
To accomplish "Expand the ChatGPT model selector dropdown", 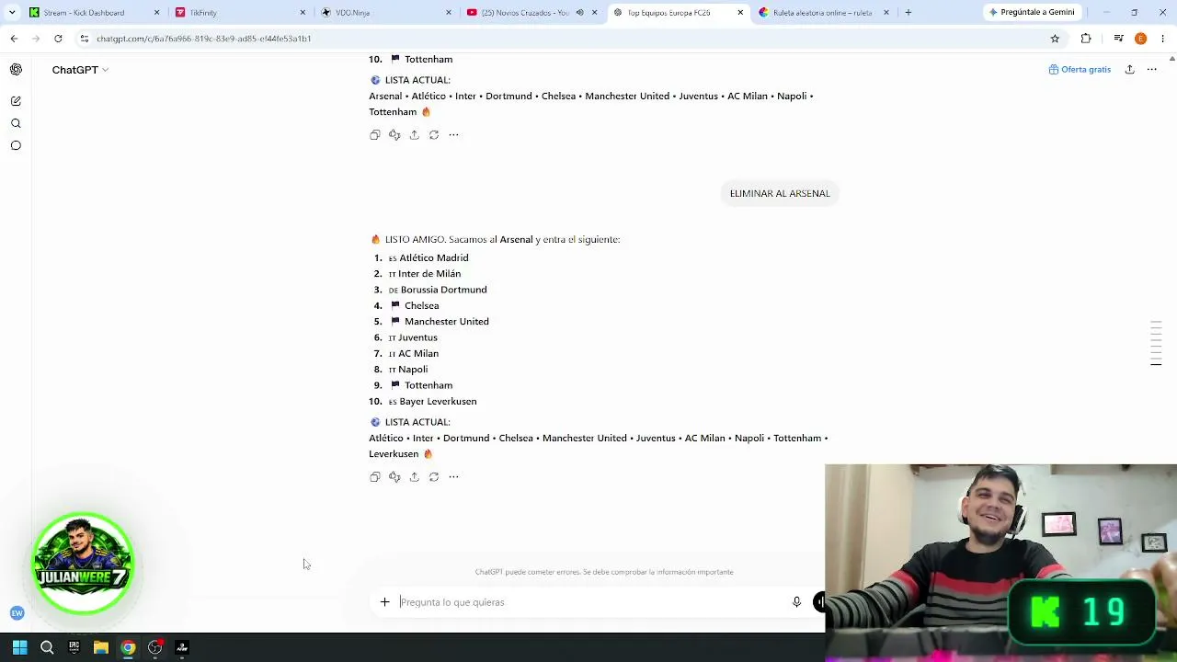I will (80, 70).
